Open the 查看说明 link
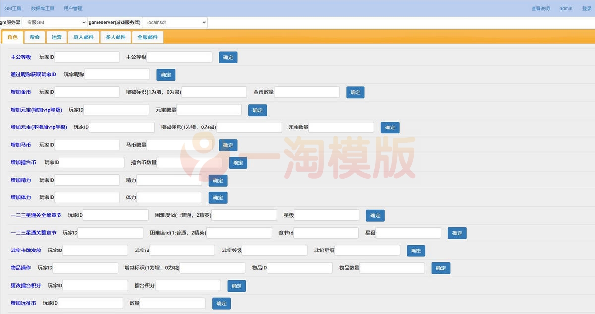Viewport: 595px width, 314px height. pos(540,8)
